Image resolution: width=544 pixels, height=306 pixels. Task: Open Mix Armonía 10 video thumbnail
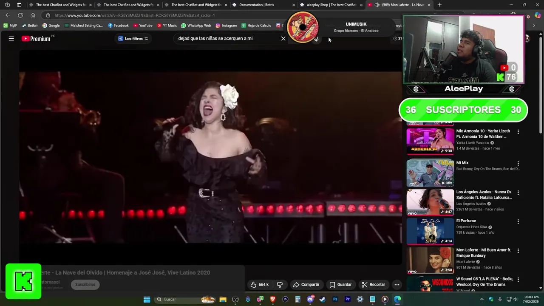tap(430, 141)
